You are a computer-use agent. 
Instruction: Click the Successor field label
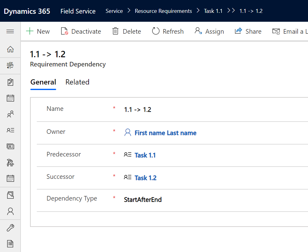click(x=60, y=177)
